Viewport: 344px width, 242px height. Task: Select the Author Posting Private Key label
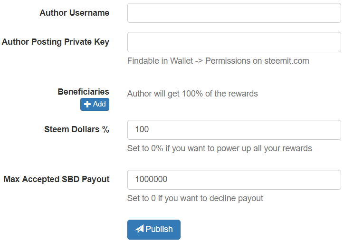point(56,42)
